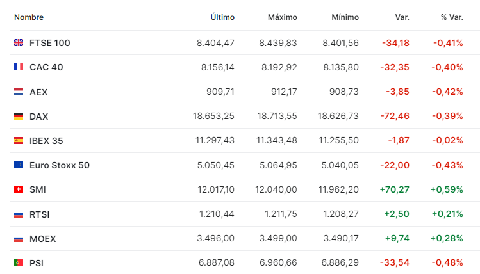Click the German flag beside DAX
This screenshot has width=480, height=274.
(19, 117)
